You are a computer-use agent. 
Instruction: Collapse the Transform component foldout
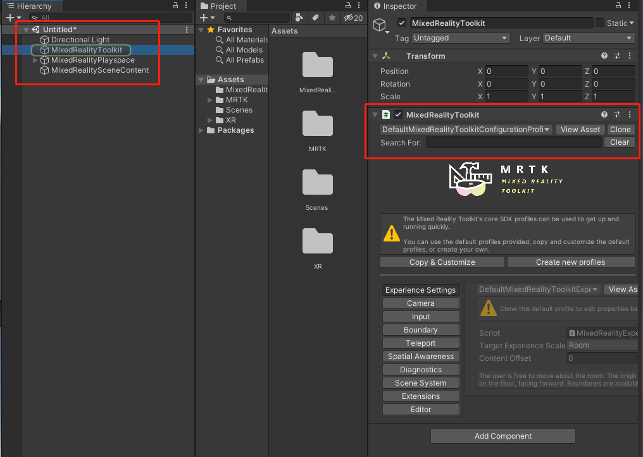(x=375, y=56)
